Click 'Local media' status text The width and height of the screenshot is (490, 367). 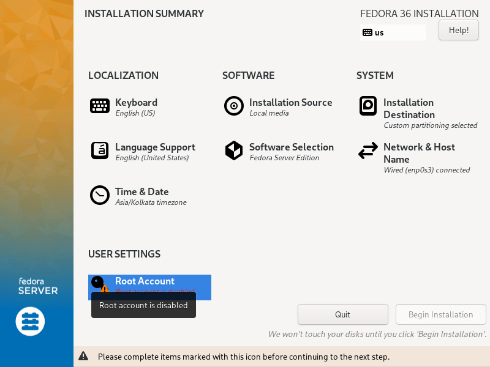269,113
